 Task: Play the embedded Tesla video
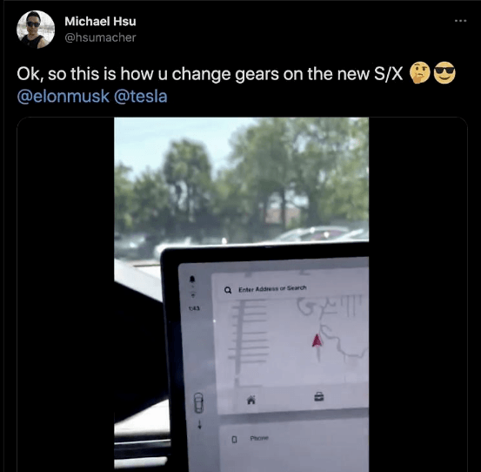click(x=242, y=294)
